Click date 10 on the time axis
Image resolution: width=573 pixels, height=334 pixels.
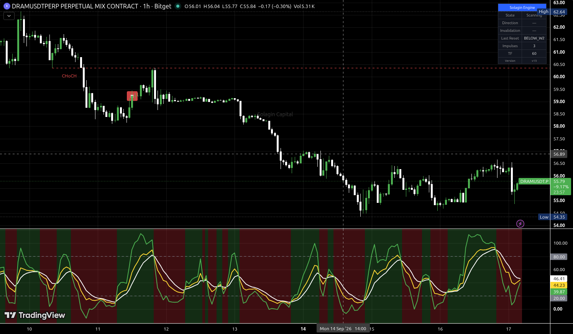pyautogui.click(x=30, y=329)
